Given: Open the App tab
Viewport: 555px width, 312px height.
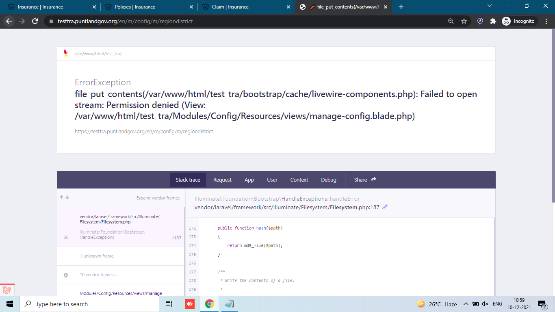Looking at the screenshot, I should click(249, 180).
